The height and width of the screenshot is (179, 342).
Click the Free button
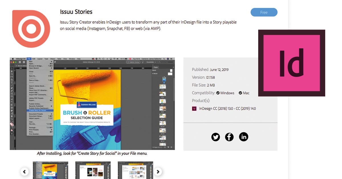pos(264,12)
